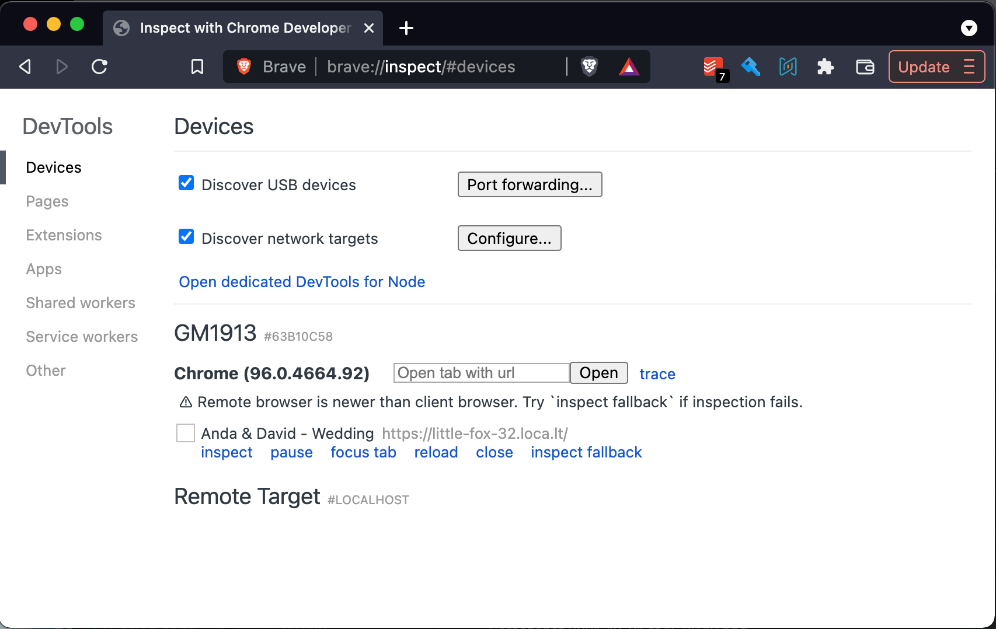This screenshot has height=629, width=996.
Task: Select Pages in the DevTools sidebar
Action: (x=47, y=201)
